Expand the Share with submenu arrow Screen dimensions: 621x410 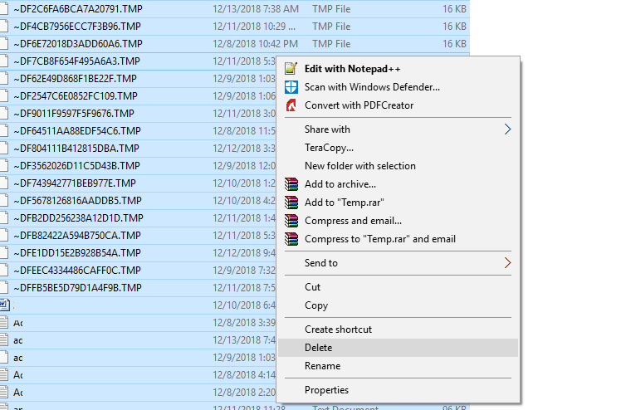point(507,129)
